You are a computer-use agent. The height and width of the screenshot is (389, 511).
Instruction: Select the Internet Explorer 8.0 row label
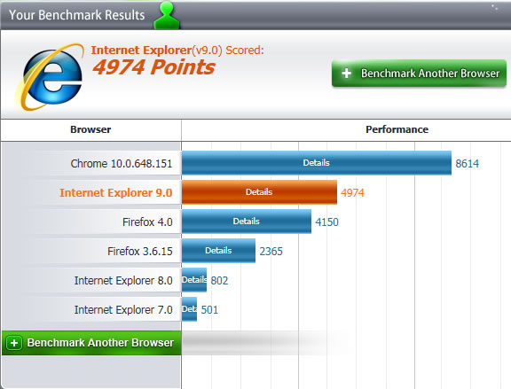[x=123, y=281]
